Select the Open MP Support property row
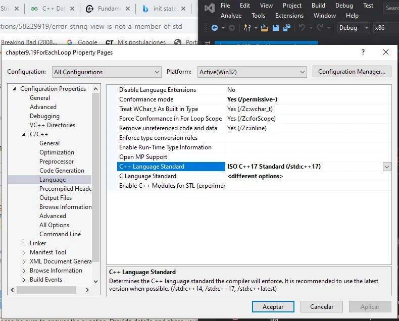Screen dimensions: 399x321 tap(254, 157)
